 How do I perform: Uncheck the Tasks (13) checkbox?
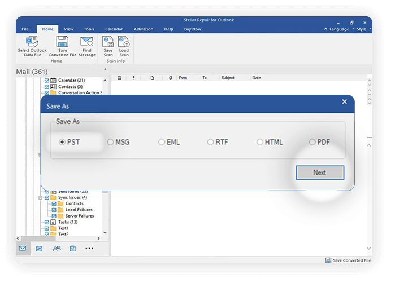pos(47,222)
